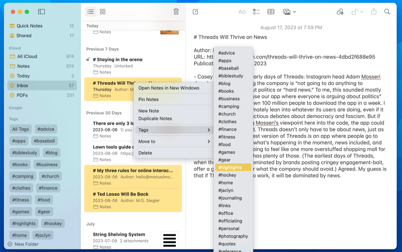Switch to gallery view
The image size is (402, 252).
tap(103, 12)
